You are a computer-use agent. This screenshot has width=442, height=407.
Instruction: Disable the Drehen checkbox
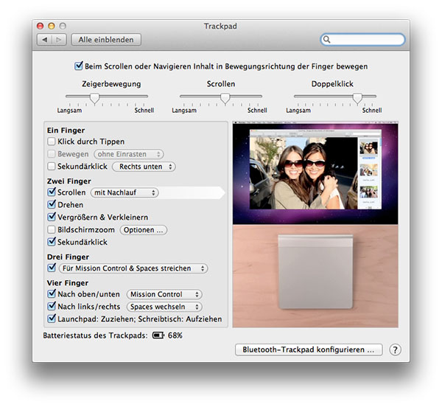pos(52,204)
